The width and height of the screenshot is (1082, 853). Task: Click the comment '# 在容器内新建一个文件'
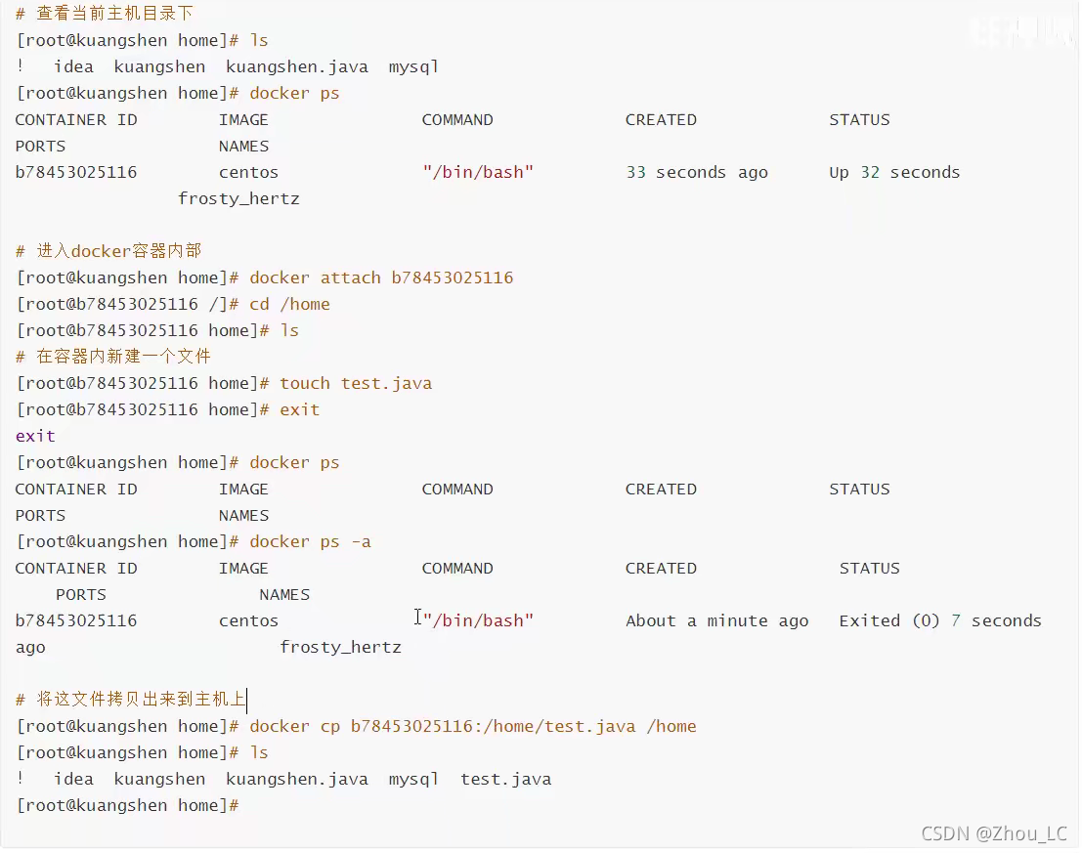[x=113, y=357]
